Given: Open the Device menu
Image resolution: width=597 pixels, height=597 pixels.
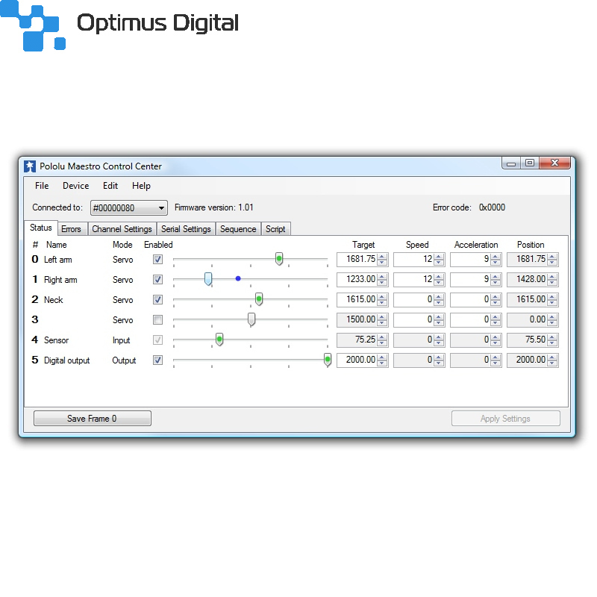Looking at the screenshot, I should click(x=76, y=186).
